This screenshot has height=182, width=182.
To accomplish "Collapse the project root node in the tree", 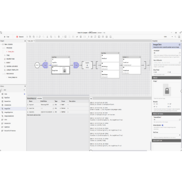I will pos(1,44).
